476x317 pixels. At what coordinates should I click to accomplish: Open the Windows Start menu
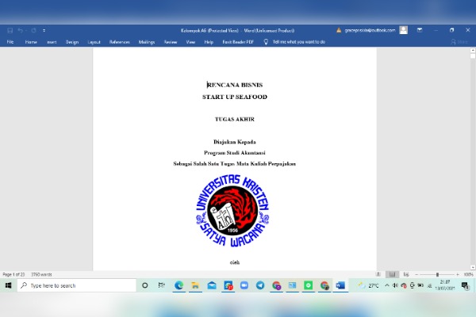tap(8, 285)
